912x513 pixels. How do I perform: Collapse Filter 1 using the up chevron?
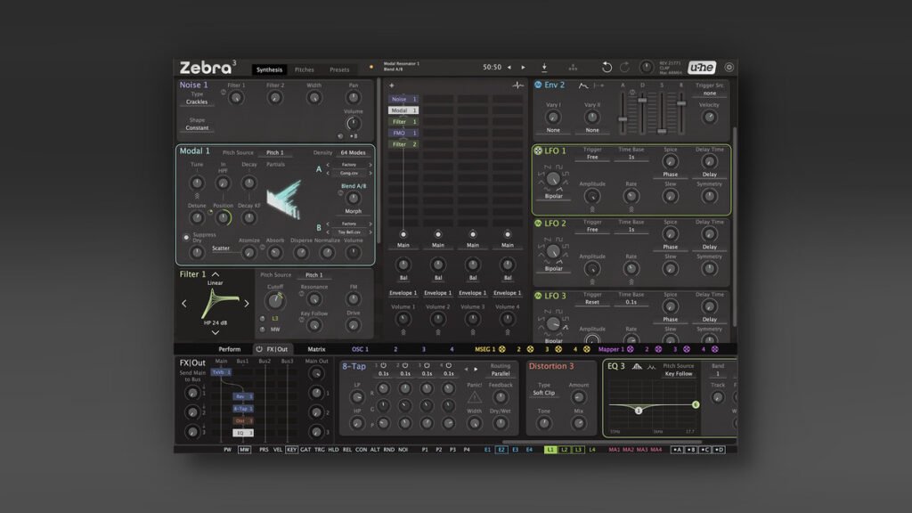[216, 274]
